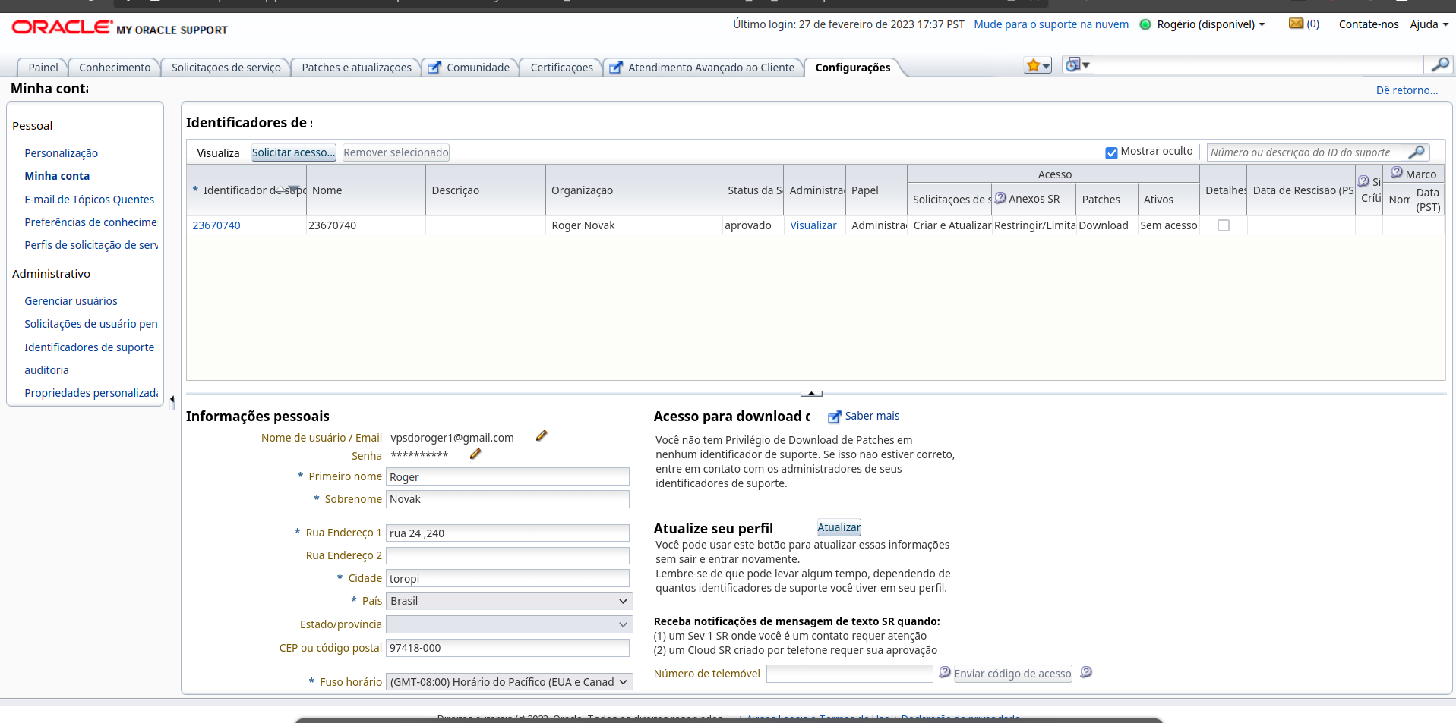Screen dimensions: 1456x723
Task: Open Personalização in the sidebar
Action: tap(62, 153)
